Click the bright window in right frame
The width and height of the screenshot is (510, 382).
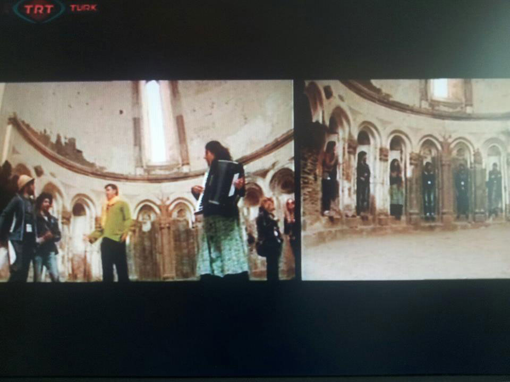coord(440,89)
